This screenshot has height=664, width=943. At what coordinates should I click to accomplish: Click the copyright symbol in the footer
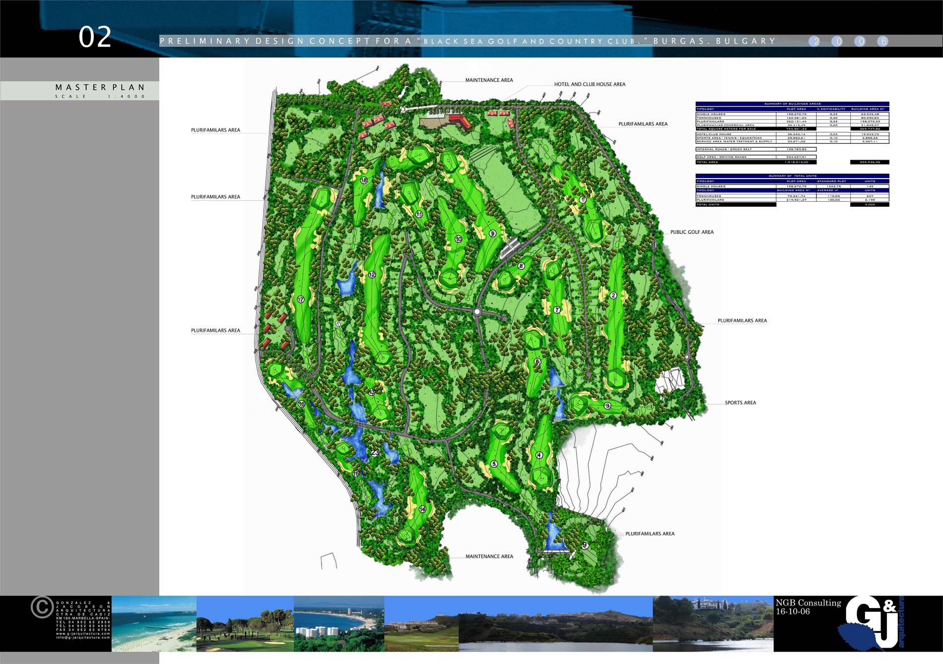pyautogui.click(x=42, y=607)
